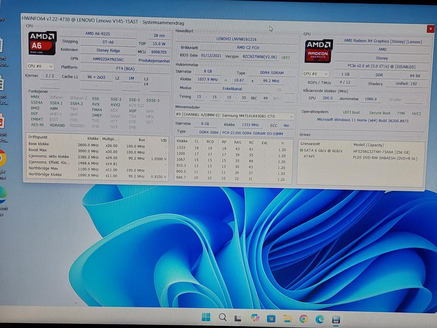The height and width of the screenshot is (328, 437).
Task: Click the LENOVO LNVNB161216 motherboard field
Action: [236, 39]
